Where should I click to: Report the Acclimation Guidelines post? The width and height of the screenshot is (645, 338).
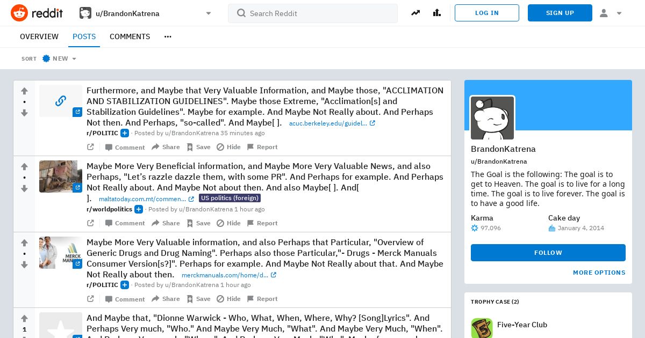(262, 147)
